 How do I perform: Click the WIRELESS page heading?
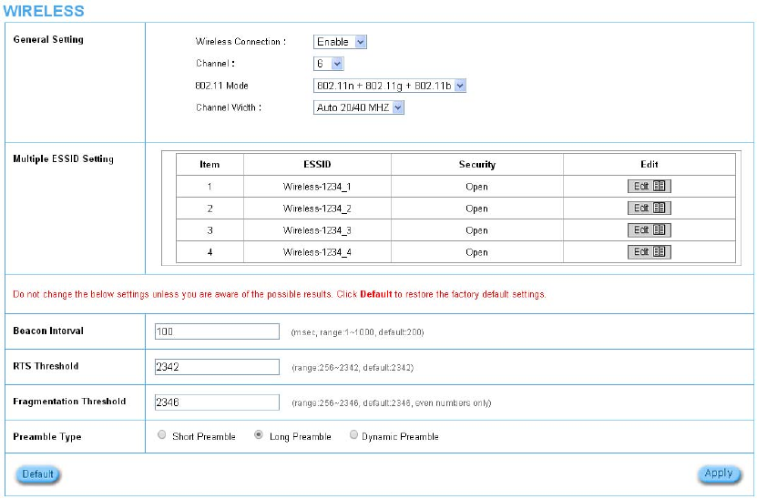coord(44,11)
